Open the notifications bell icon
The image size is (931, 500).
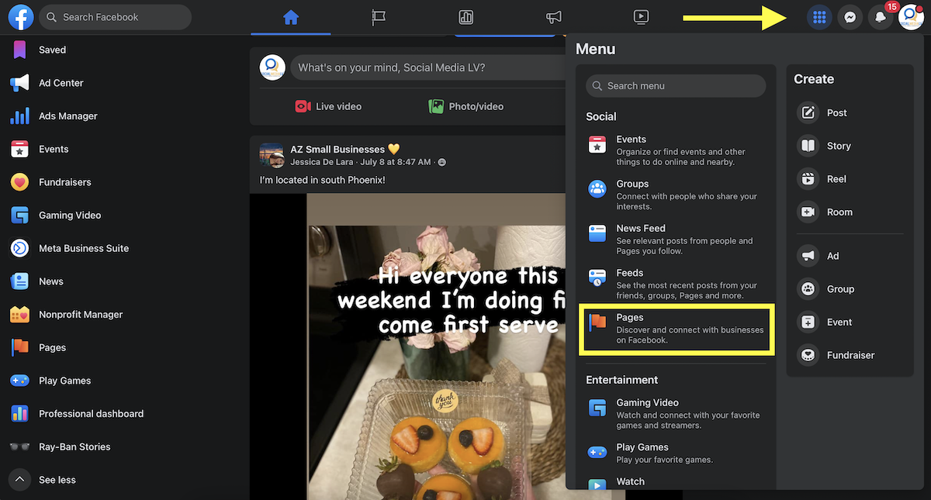click(x=880, y=17)
